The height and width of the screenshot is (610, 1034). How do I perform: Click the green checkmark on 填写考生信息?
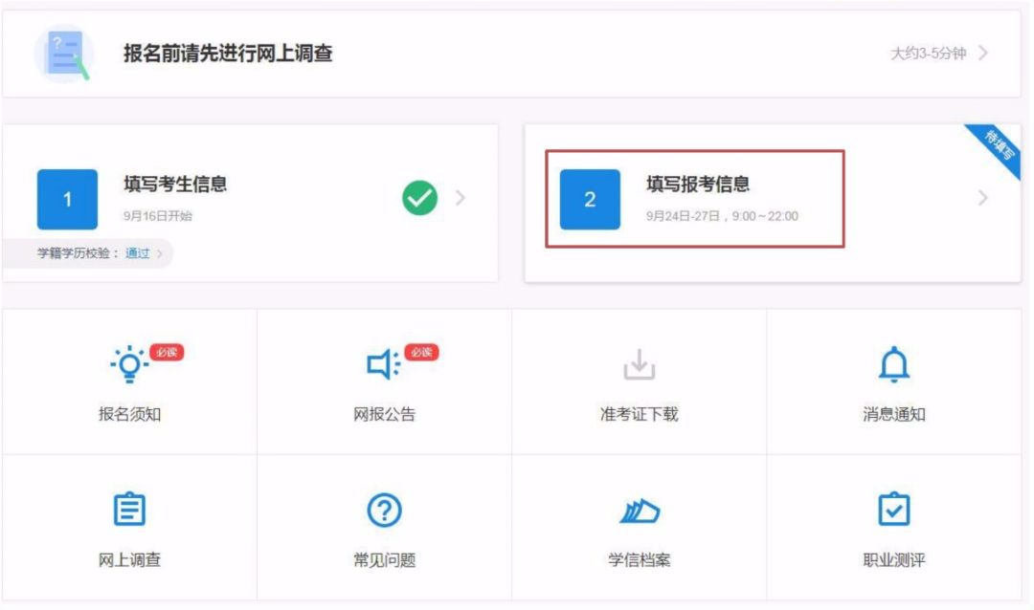click(419, 198)
